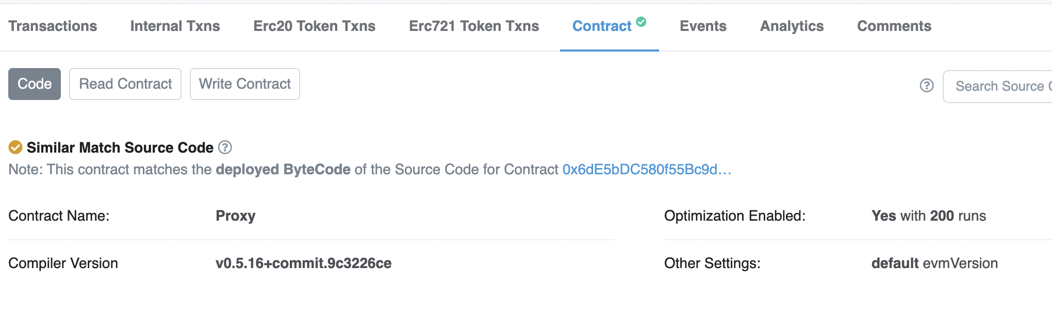Open the Write Contract view
The height and width of the screenshot is (332, 1052).
point(245,84)
